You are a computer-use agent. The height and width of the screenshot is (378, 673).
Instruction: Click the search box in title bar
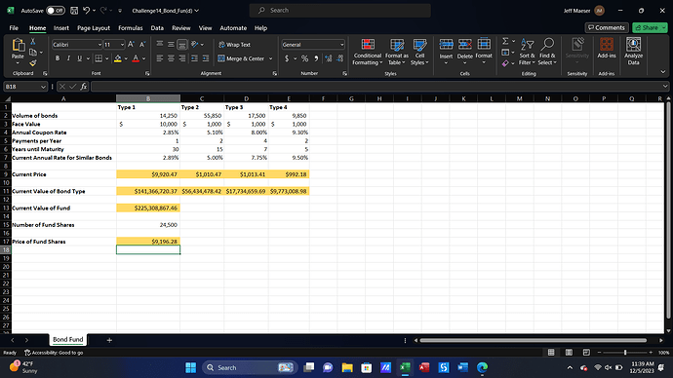340,11
